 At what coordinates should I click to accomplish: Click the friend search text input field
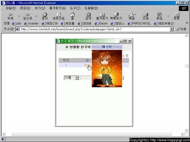(86, 78)
